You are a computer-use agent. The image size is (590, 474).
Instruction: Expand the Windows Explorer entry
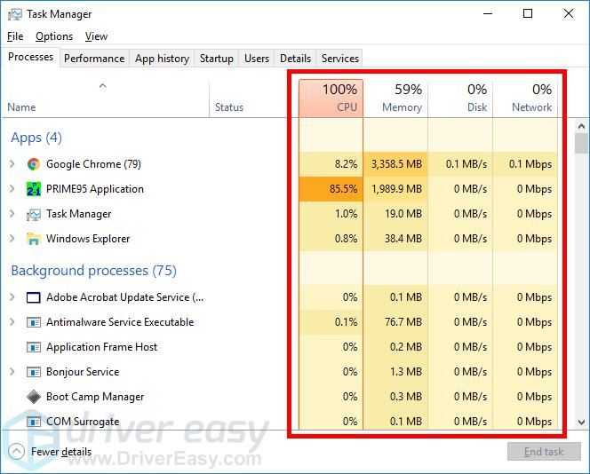coord(12,238)
